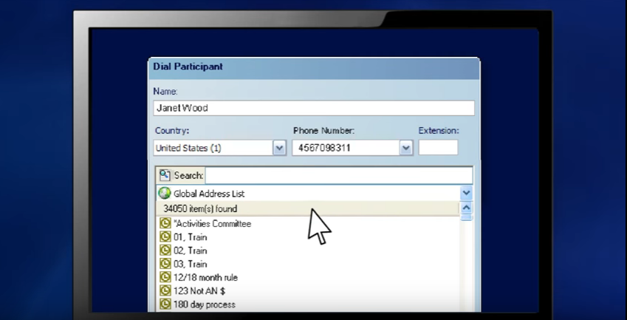Click the address list scrollbar thumb
The width and height of the screenshot is (627, 320).
[466, 218]
